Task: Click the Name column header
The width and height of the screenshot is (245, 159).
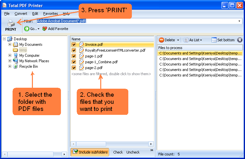Action: point(112,39)
